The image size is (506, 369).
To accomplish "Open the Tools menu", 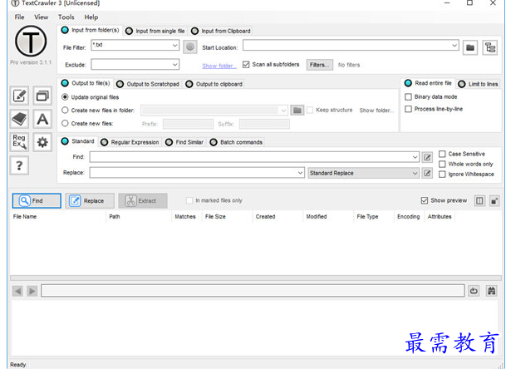I will click(x=66, y=17).
